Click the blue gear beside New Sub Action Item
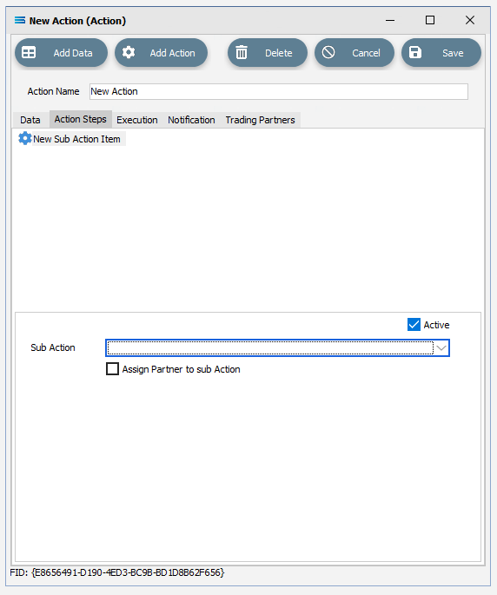The height and width of the screenshot is (595, 497). 25,138
